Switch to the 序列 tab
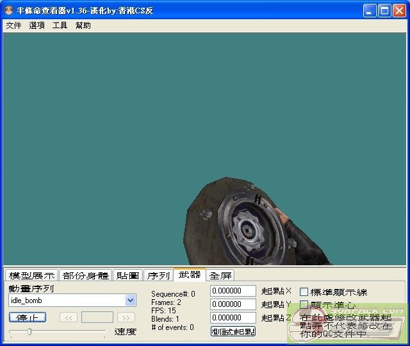The height and width of the screenshot is (346, 410). tap(158, 276)
